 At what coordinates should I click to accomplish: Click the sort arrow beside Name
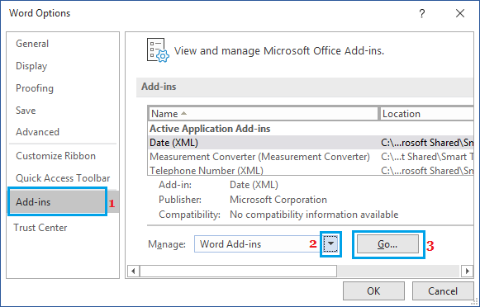pyautogui.click(x=183, y=113)
